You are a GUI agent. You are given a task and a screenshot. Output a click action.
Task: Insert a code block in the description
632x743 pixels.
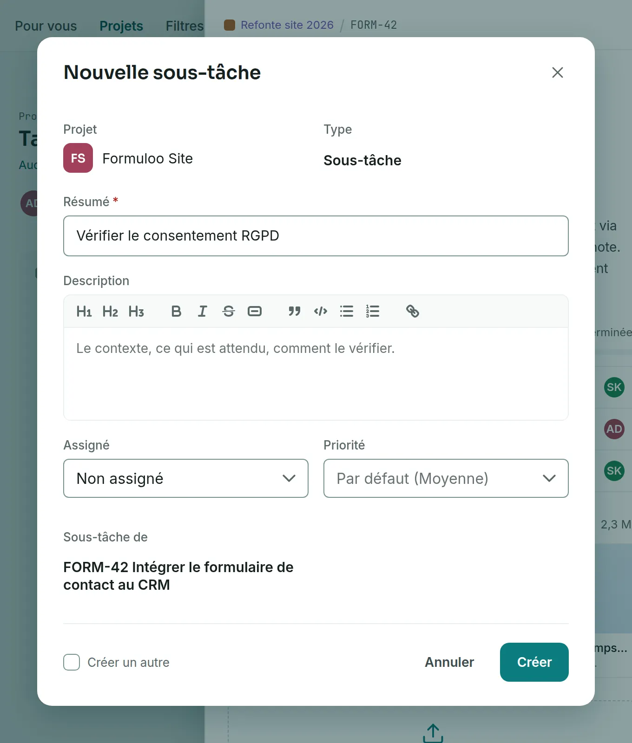coord(320,311)
